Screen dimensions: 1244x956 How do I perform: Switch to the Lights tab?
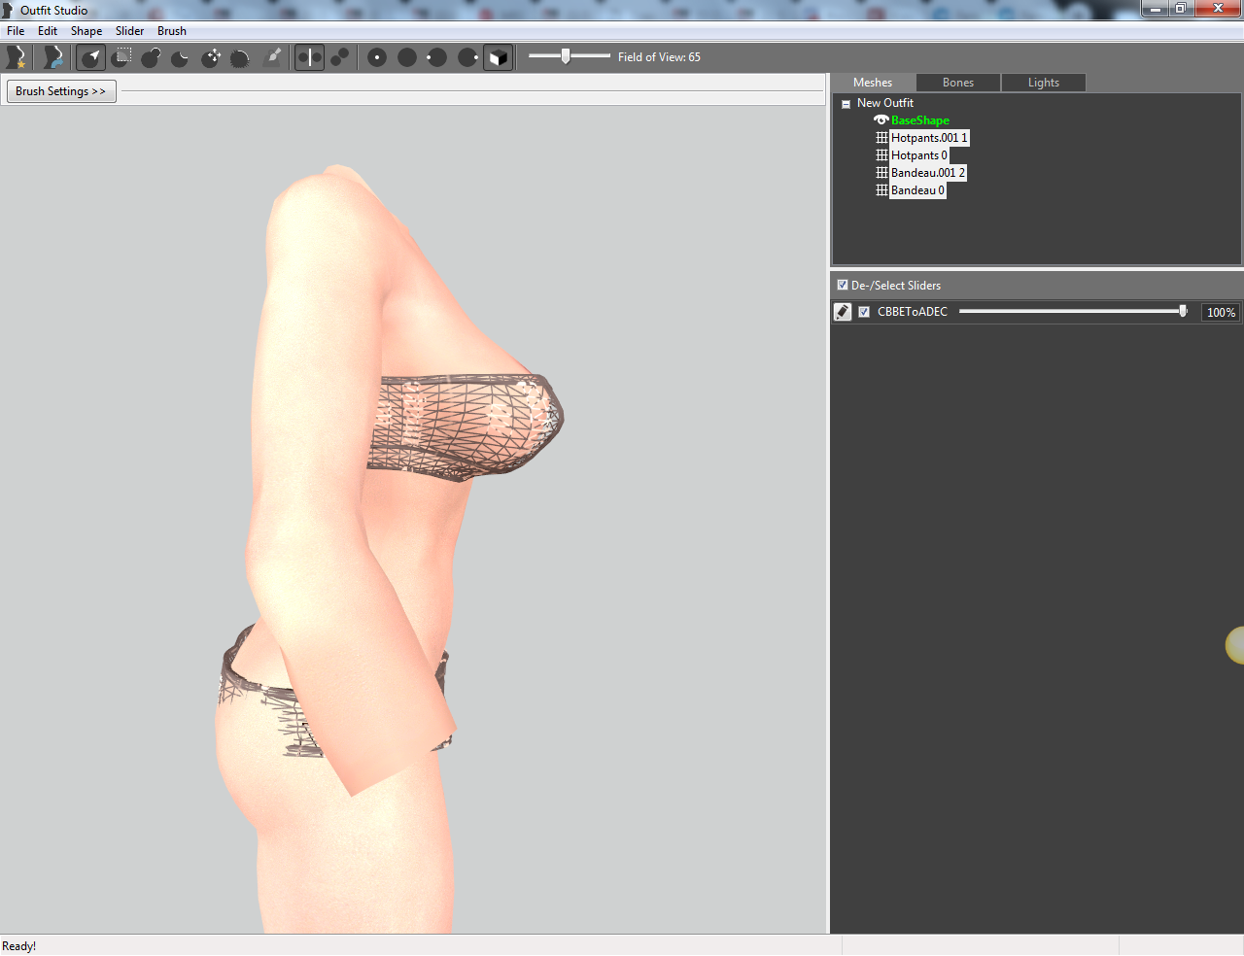(1044, 83)
